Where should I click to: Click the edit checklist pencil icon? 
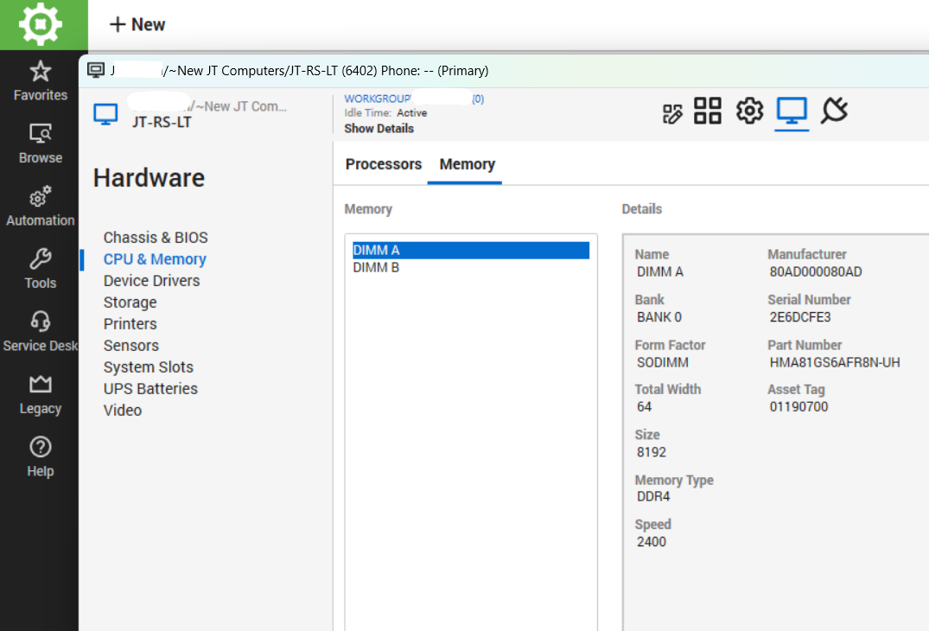672,112
